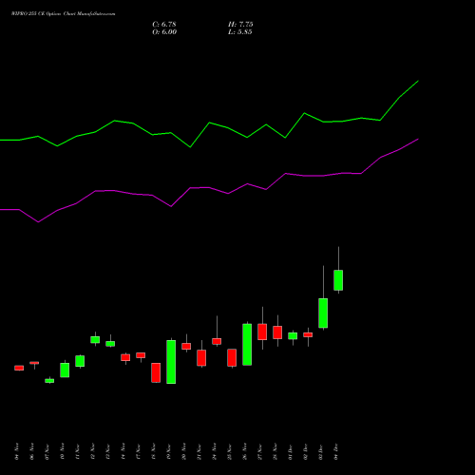Click the 04 Dec date label
475x475 pixels.
[336, 451]
